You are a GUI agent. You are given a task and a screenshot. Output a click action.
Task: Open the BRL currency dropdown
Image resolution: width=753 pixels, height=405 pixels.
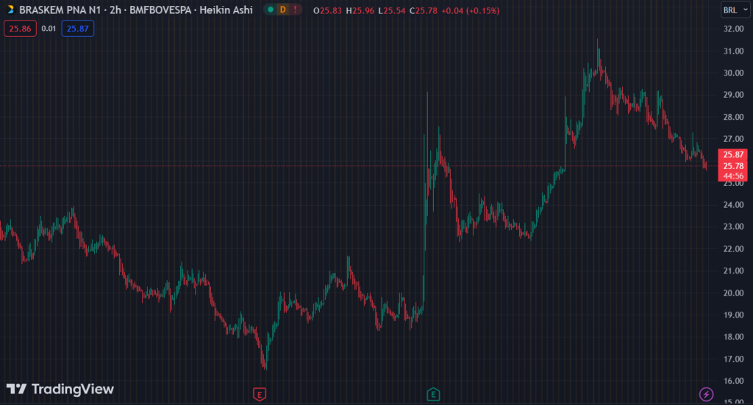(x=735, y=10)
